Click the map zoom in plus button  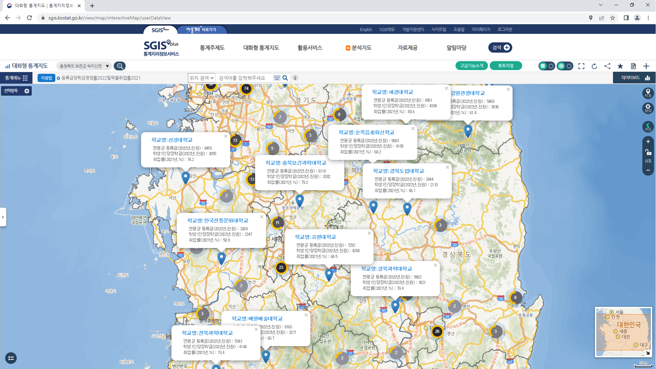click(648, 142)
